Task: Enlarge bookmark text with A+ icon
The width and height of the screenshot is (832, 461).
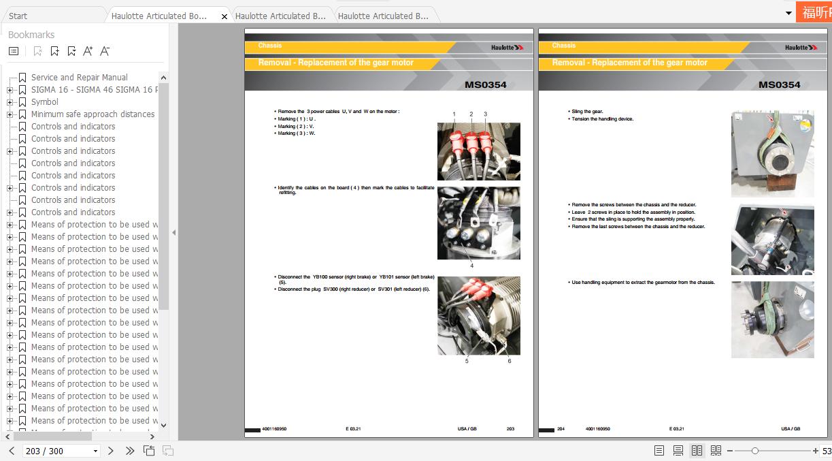Action: [88, 51]
